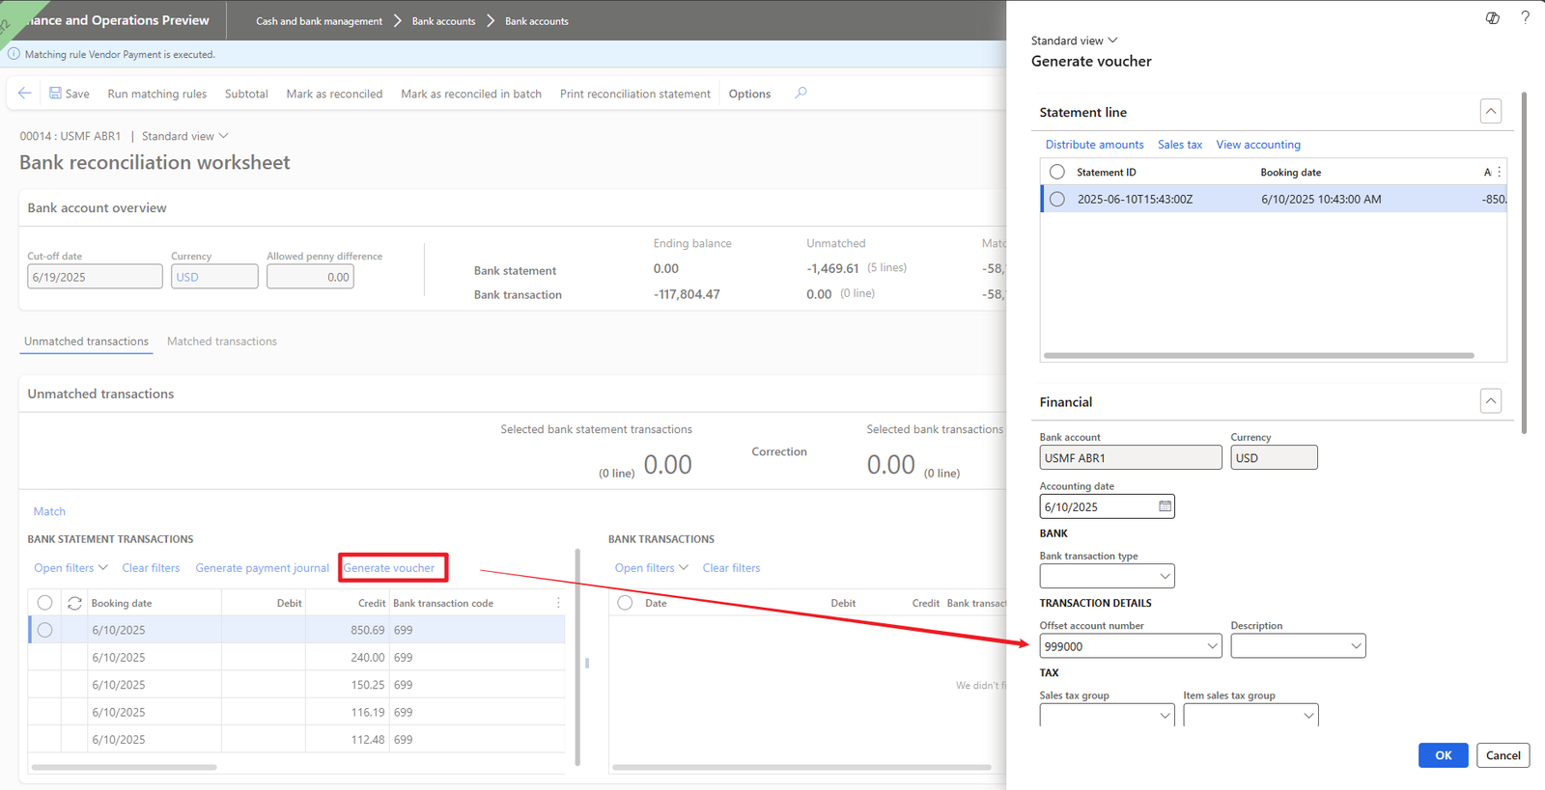Viewport: 1545px width, 790px height.
Task: Click Mark as reconciled
Action: (334, 94)
